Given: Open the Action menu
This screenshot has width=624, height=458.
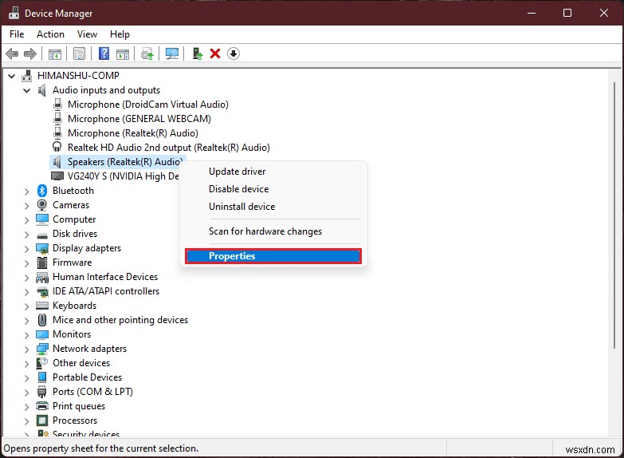Looking at the screenshot, I should (50, 34).
